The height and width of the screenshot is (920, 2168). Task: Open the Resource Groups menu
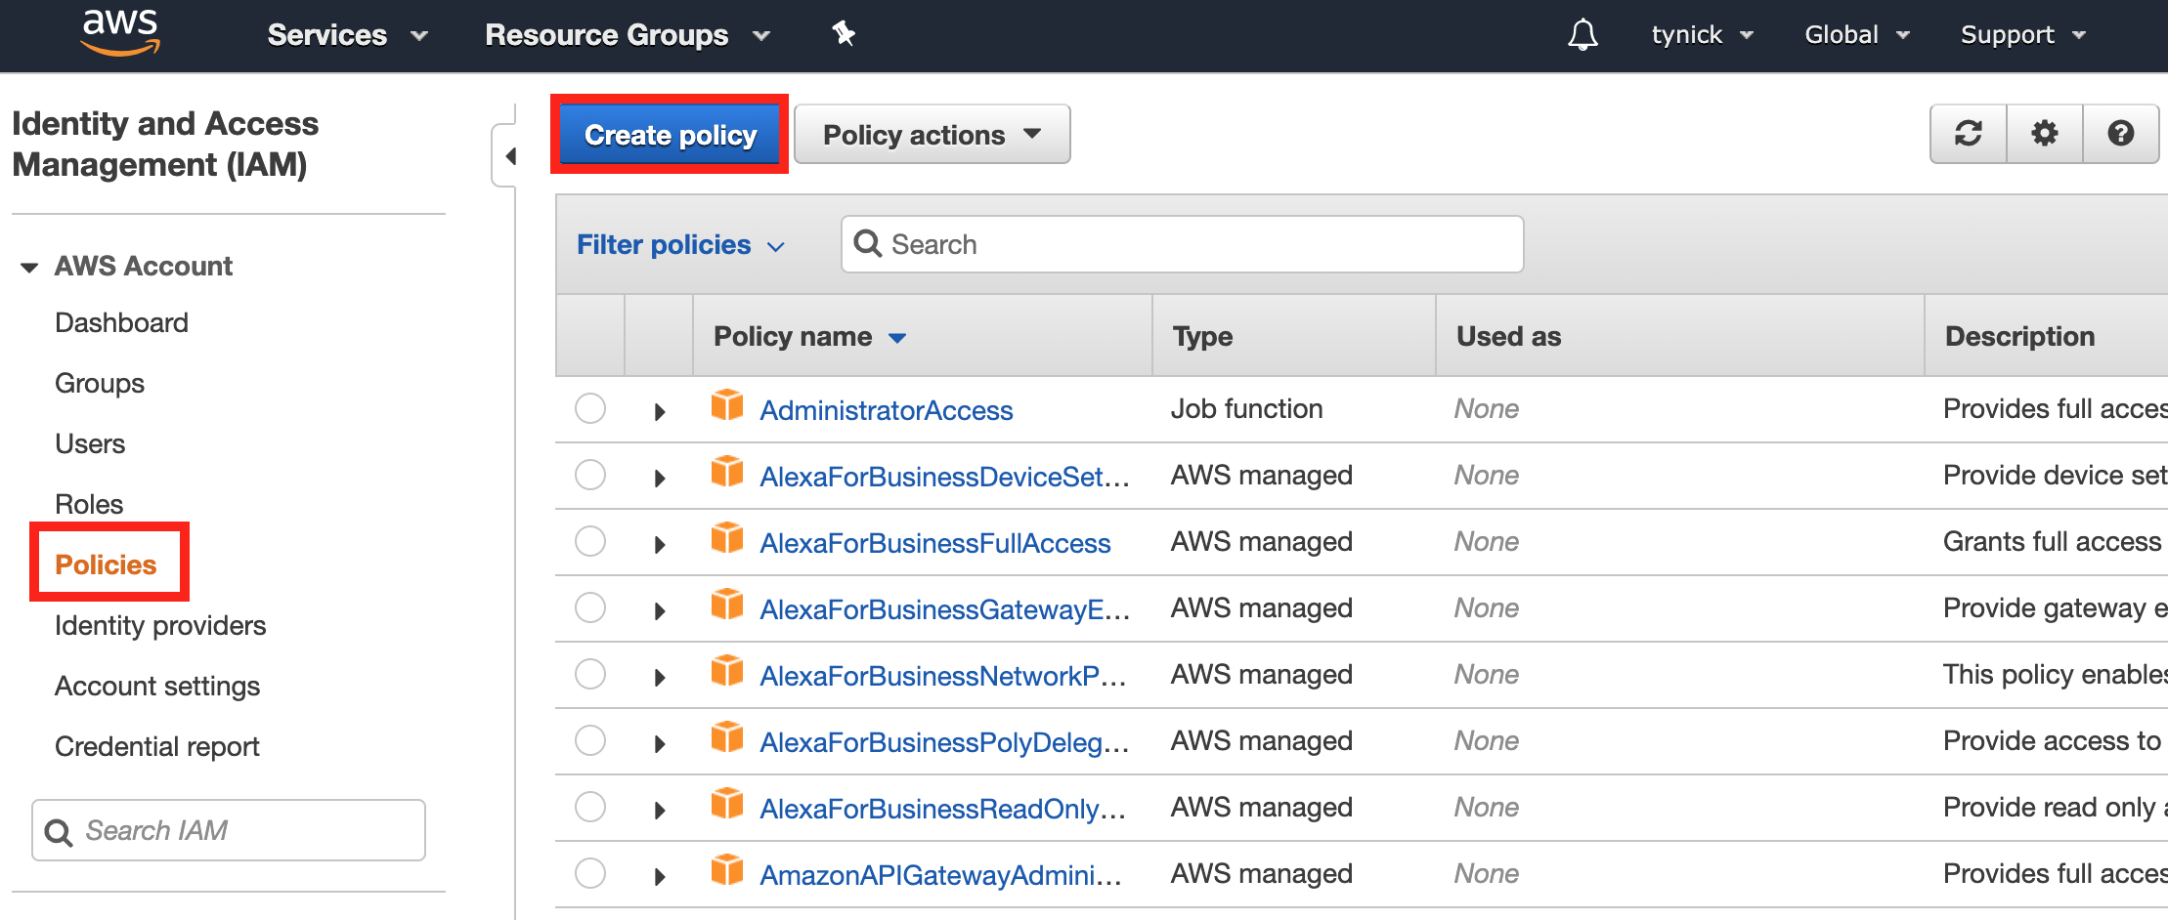click(x=628, y=35)
